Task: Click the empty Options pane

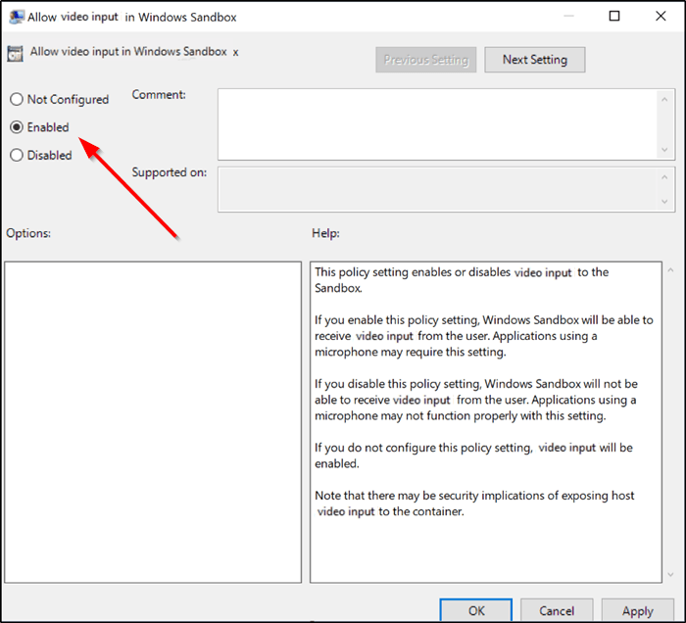Action: click(x=153, y=422)
